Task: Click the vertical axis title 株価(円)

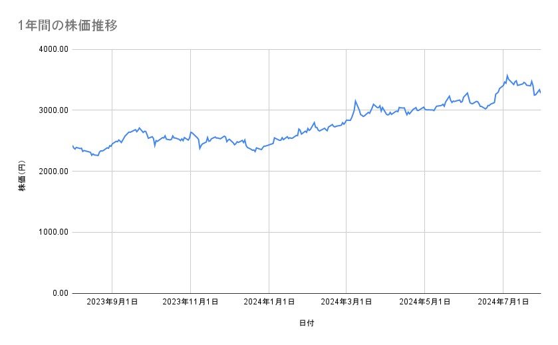Action: coord(22,178)
